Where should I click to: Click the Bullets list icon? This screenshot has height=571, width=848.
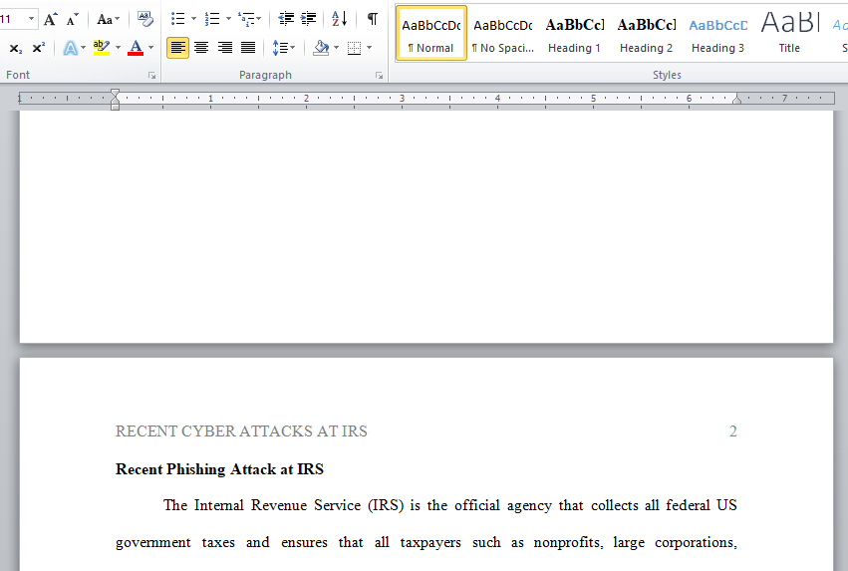click(x=178, y=20)
